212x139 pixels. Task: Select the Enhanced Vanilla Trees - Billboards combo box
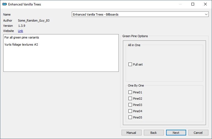(x=140, y=14)
